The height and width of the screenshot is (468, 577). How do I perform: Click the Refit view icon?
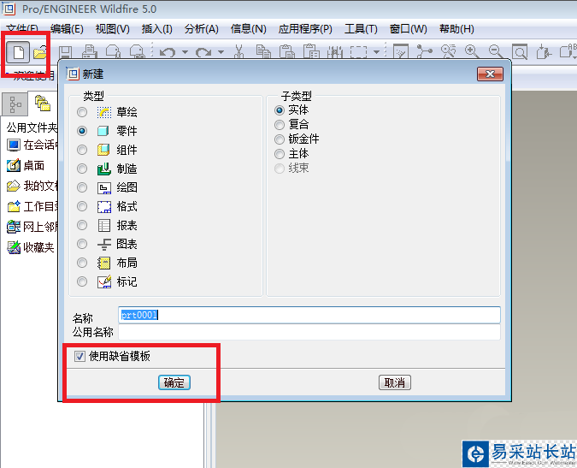pyautogui.click(x=520, y=52)
